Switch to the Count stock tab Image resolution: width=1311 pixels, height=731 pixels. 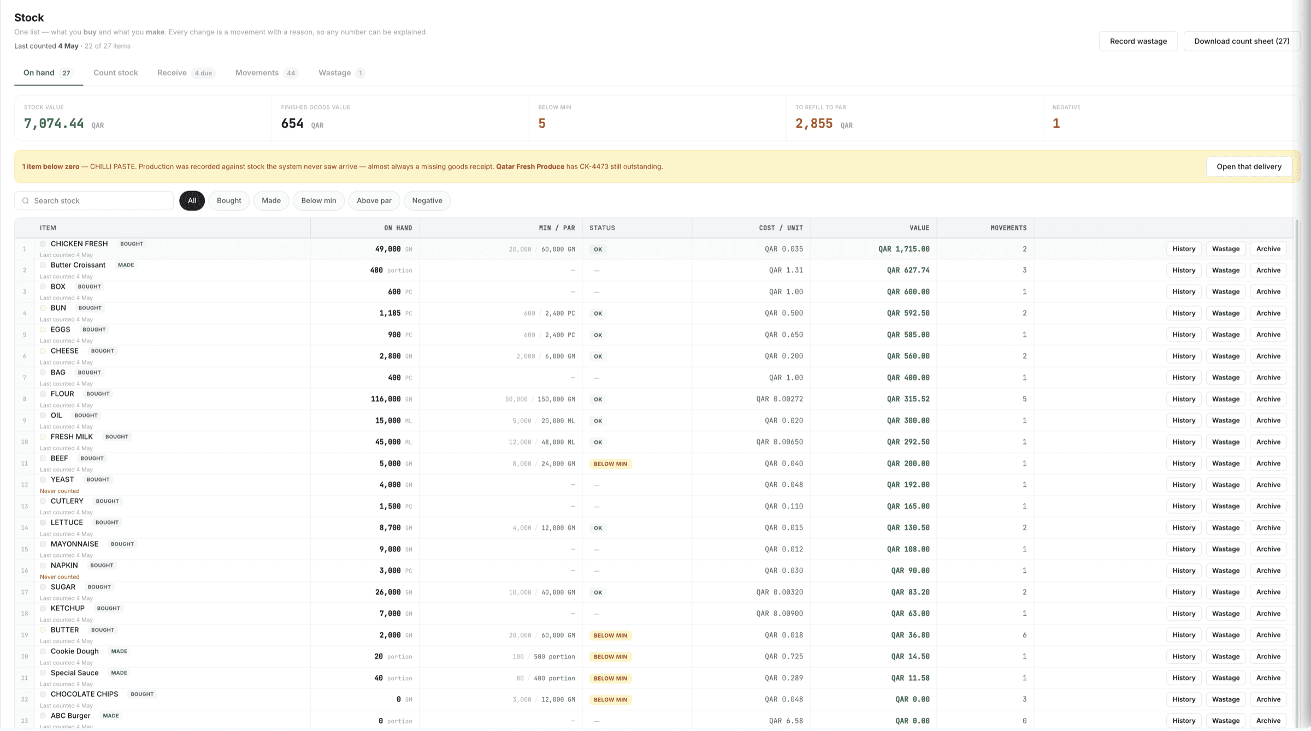coord(115,73)
